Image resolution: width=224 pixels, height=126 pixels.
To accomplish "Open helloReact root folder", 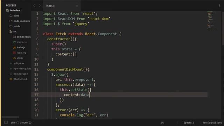I will point(16,10).
